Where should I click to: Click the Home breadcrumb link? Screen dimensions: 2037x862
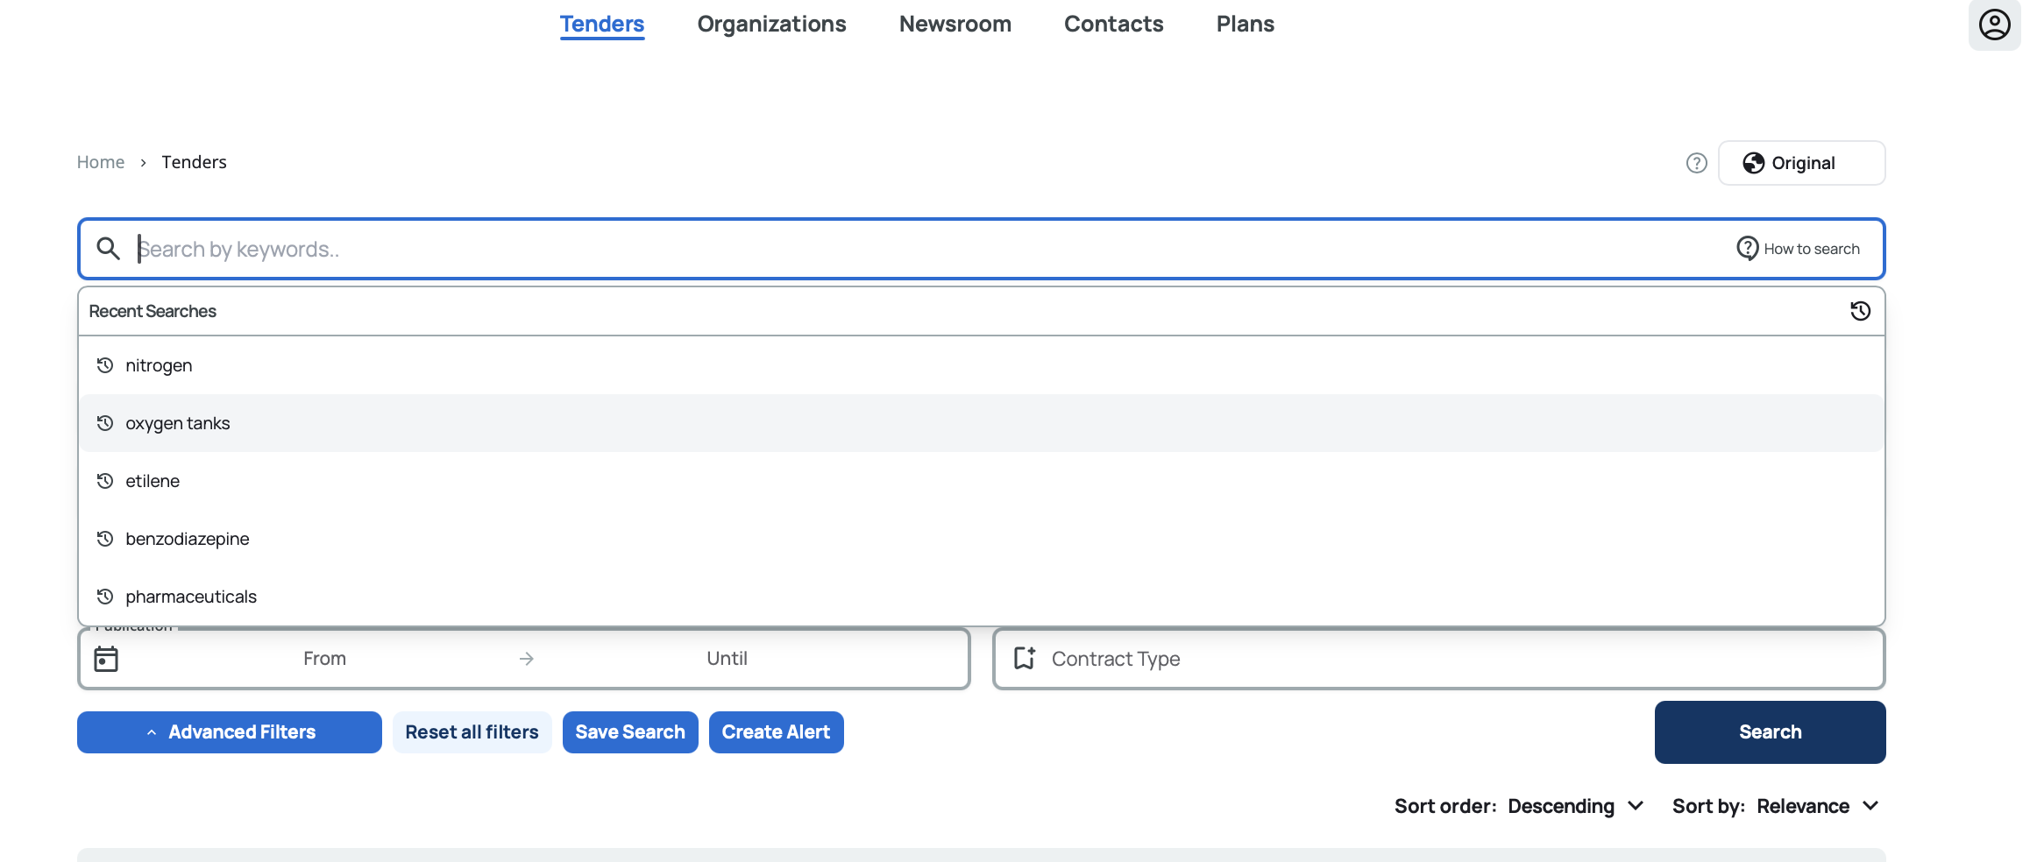[x=101, y=162]
